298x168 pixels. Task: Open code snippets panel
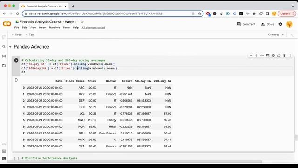click(x=4, y=144)
